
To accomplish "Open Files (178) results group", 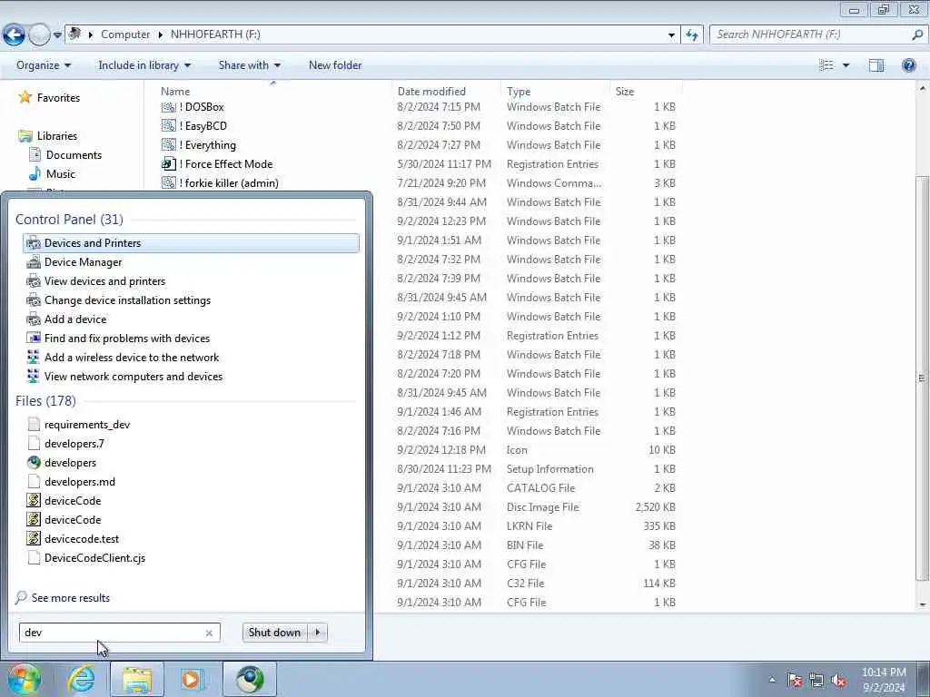I will click(x=45, y=400).
